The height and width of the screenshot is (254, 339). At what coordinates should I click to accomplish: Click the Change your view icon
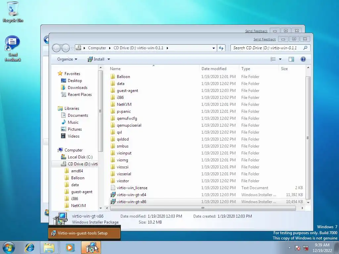pos(273,59)
